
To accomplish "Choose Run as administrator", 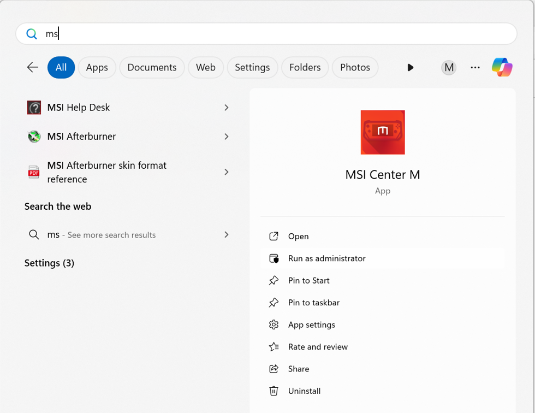I will [x=326, y=258].
